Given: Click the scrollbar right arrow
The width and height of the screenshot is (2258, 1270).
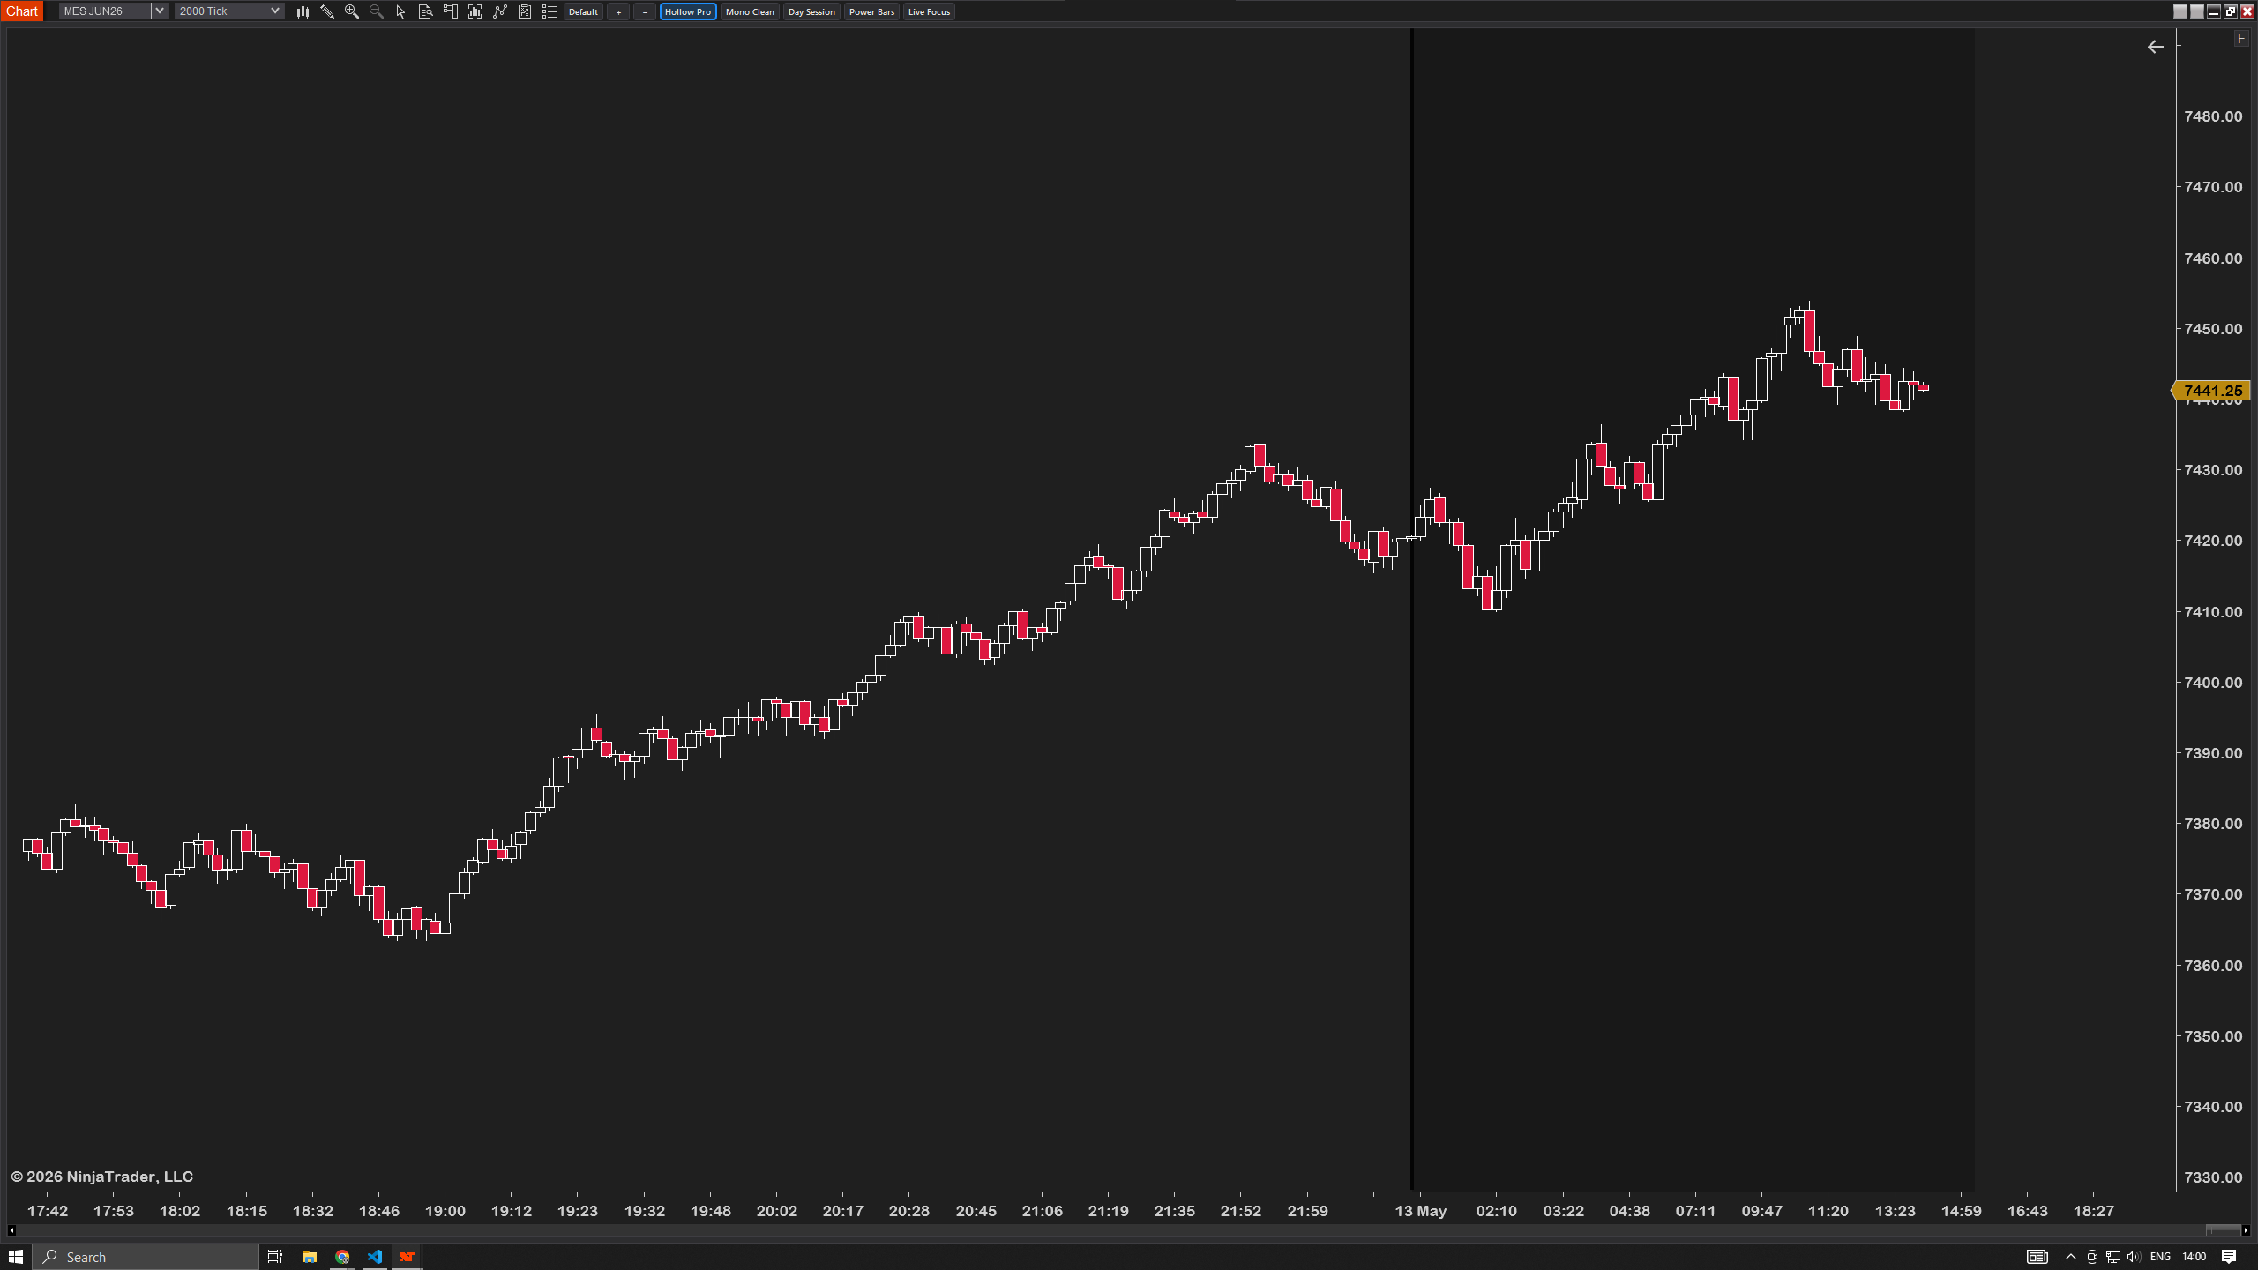Looking at the screenshot, I should (x=2246, y=1230).
